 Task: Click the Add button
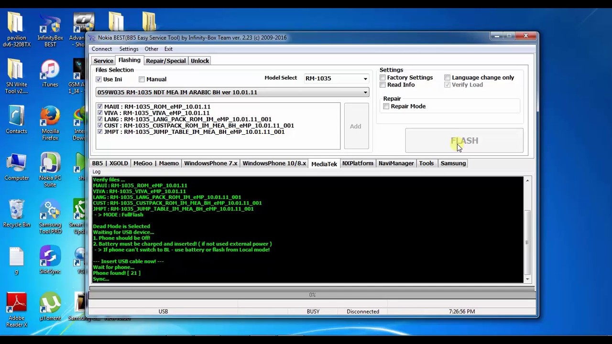355,126
